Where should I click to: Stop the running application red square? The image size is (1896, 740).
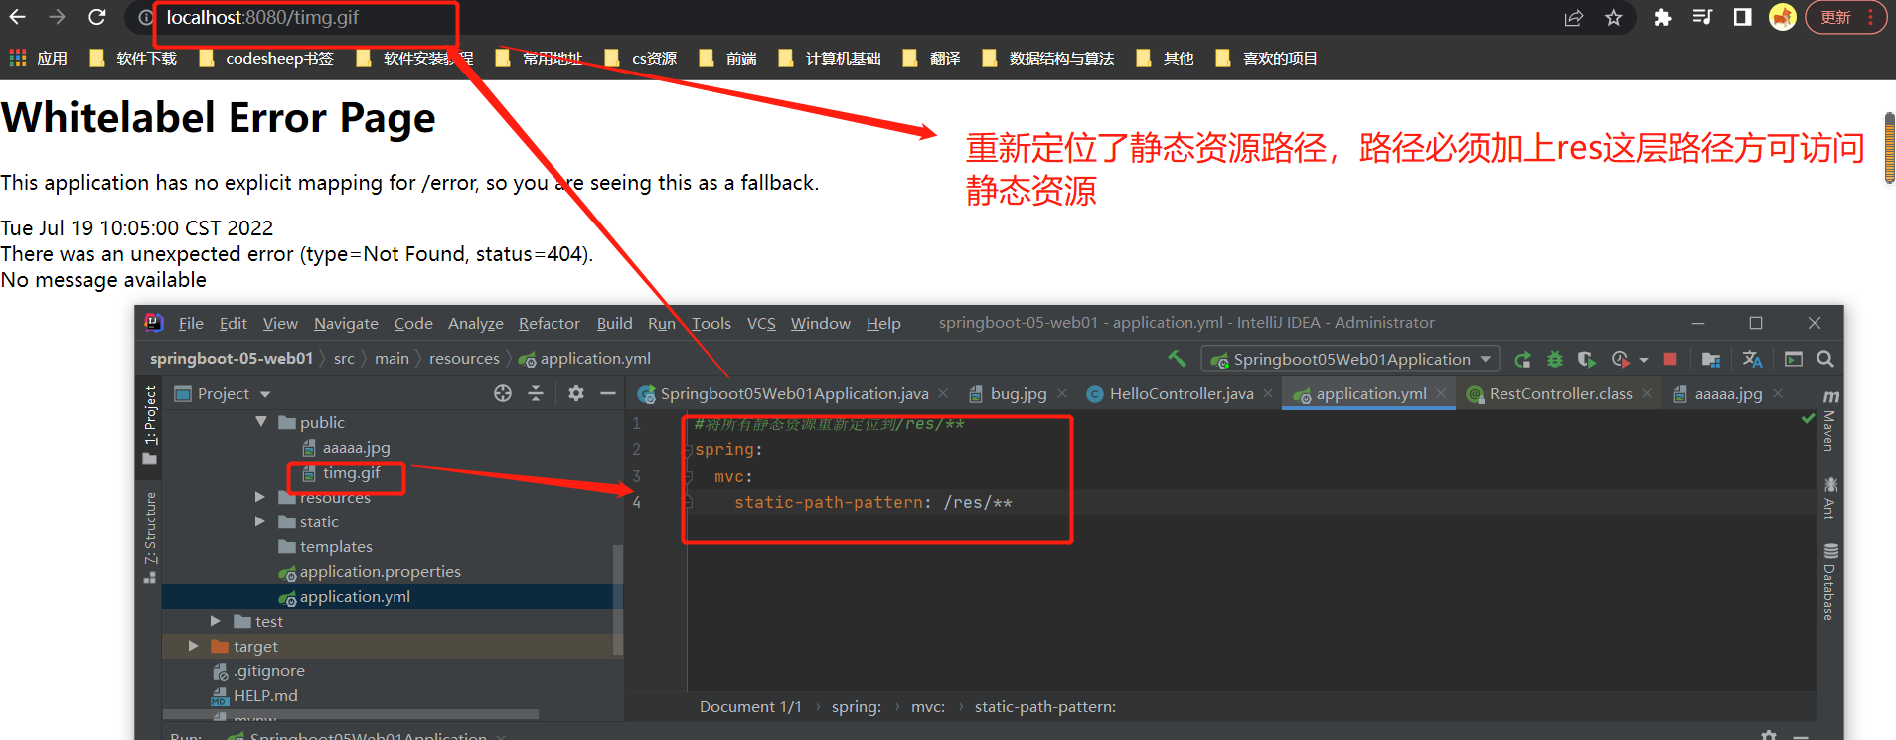[1670, 359]
